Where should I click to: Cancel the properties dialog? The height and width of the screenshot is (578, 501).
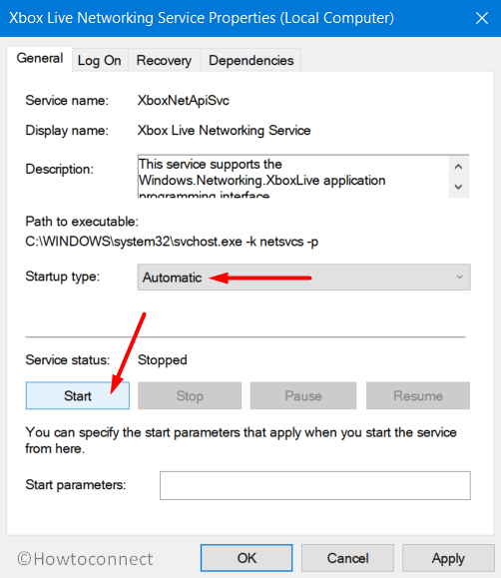pyautogui.click(x=347, y=558)
